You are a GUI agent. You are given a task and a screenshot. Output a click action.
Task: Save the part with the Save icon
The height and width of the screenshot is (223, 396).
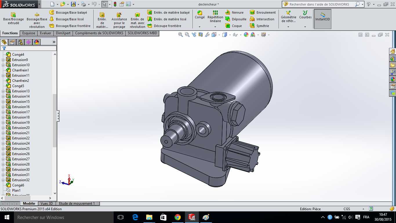pos(73,4)
